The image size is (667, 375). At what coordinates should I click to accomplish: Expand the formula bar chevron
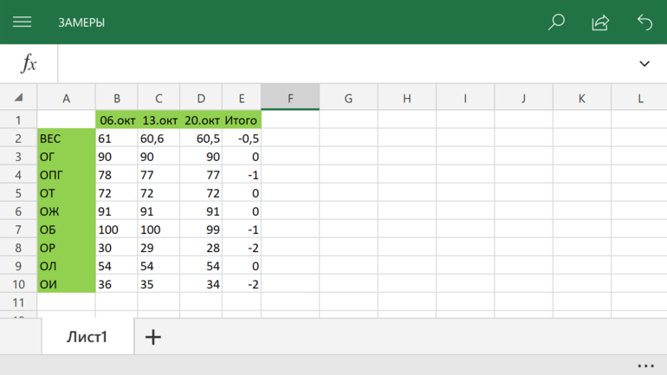point(644,63)
